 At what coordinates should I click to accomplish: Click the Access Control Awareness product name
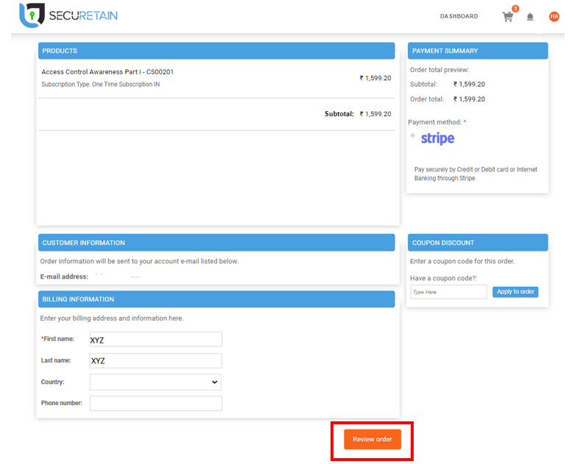coord(107,72)
